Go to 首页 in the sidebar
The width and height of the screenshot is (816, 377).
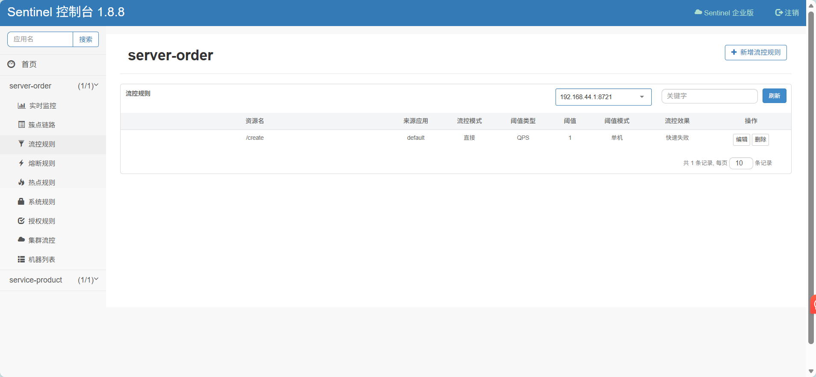coord(53,65)
